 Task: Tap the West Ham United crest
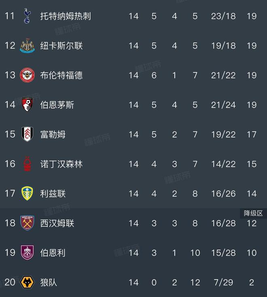click(x=28, y=223)
